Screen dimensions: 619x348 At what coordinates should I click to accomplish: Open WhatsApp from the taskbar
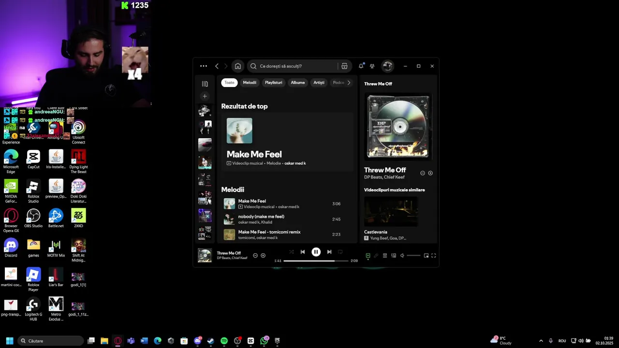[264, 341]
